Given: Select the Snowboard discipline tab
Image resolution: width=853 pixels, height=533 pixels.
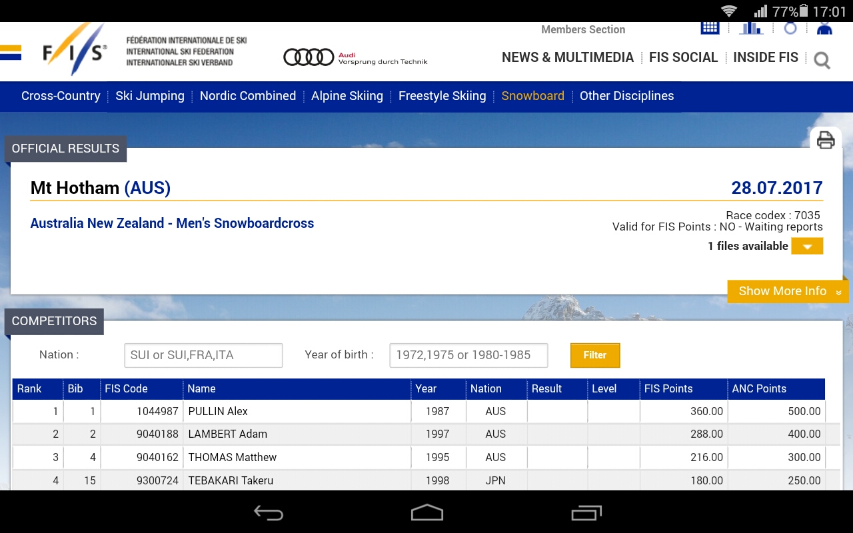Looking at the screenshot, I should 532,96.
